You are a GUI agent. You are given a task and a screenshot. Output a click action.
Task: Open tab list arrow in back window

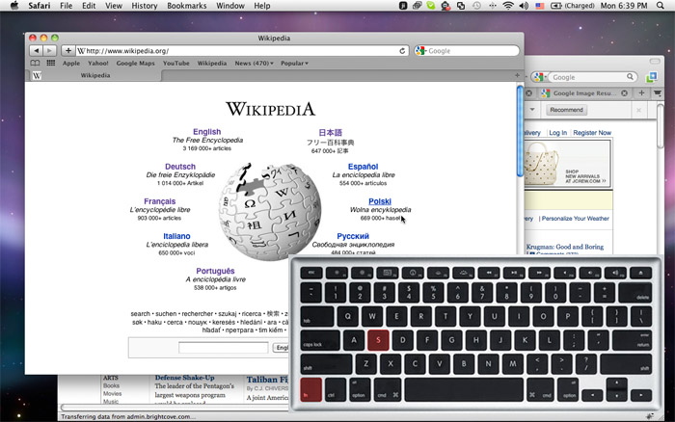(x=658, y=92)
